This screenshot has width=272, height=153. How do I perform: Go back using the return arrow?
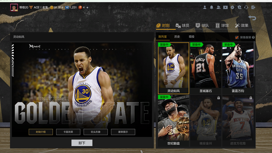point(252,18)
